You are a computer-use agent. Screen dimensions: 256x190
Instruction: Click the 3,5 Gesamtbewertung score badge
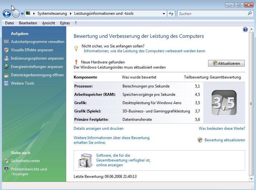click(224, 103)
